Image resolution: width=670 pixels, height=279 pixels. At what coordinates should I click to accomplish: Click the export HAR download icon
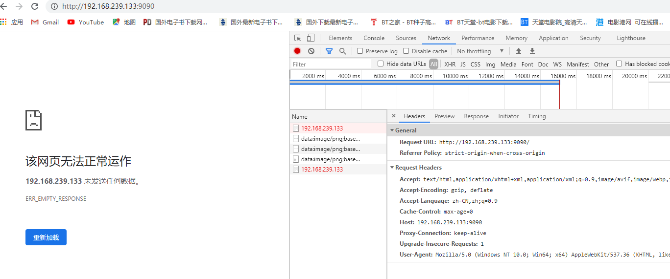pos(532,51)
